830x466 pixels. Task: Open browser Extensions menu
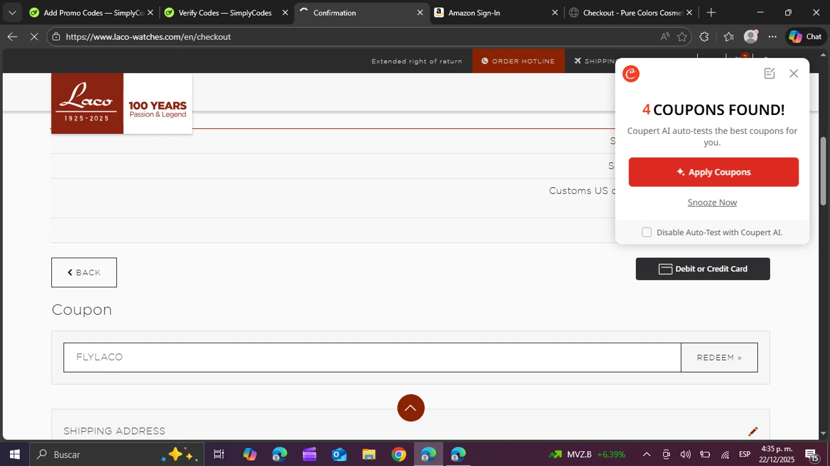(704, 37)
